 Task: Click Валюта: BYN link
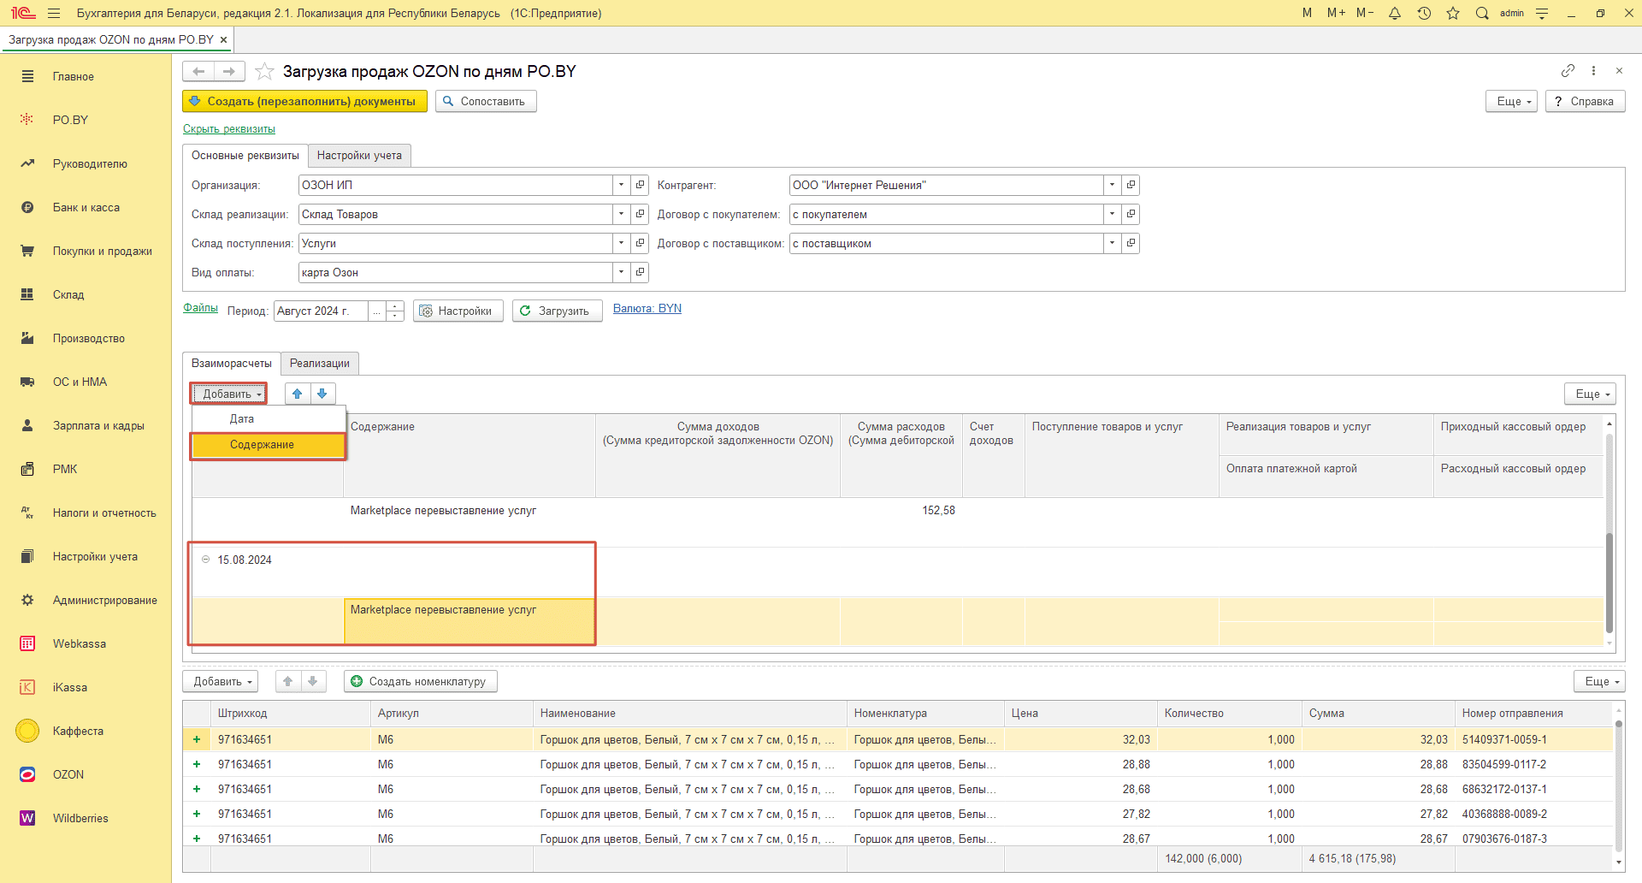click(647, 308)
